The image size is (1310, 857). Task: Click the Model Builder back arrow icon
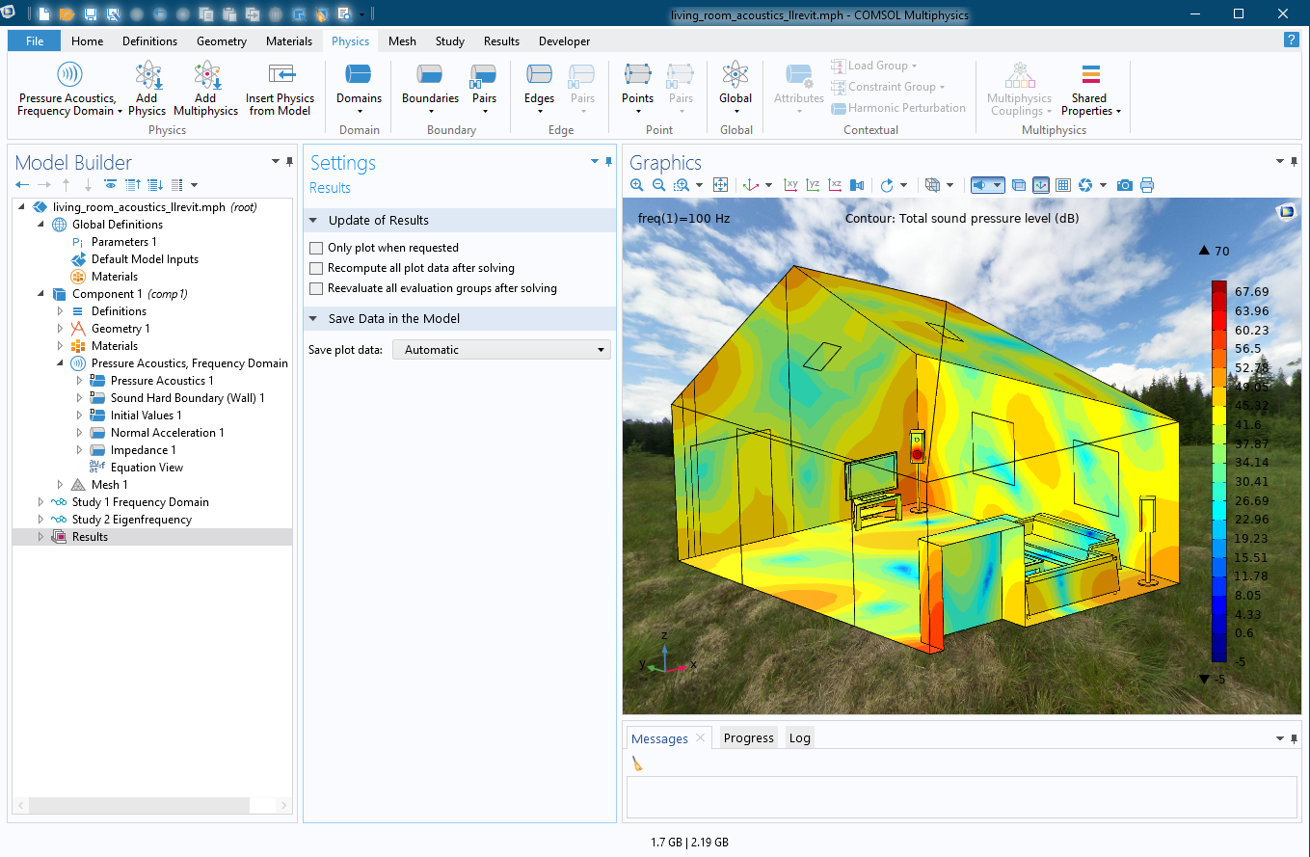pyautogui.click(x=22, y=184)
